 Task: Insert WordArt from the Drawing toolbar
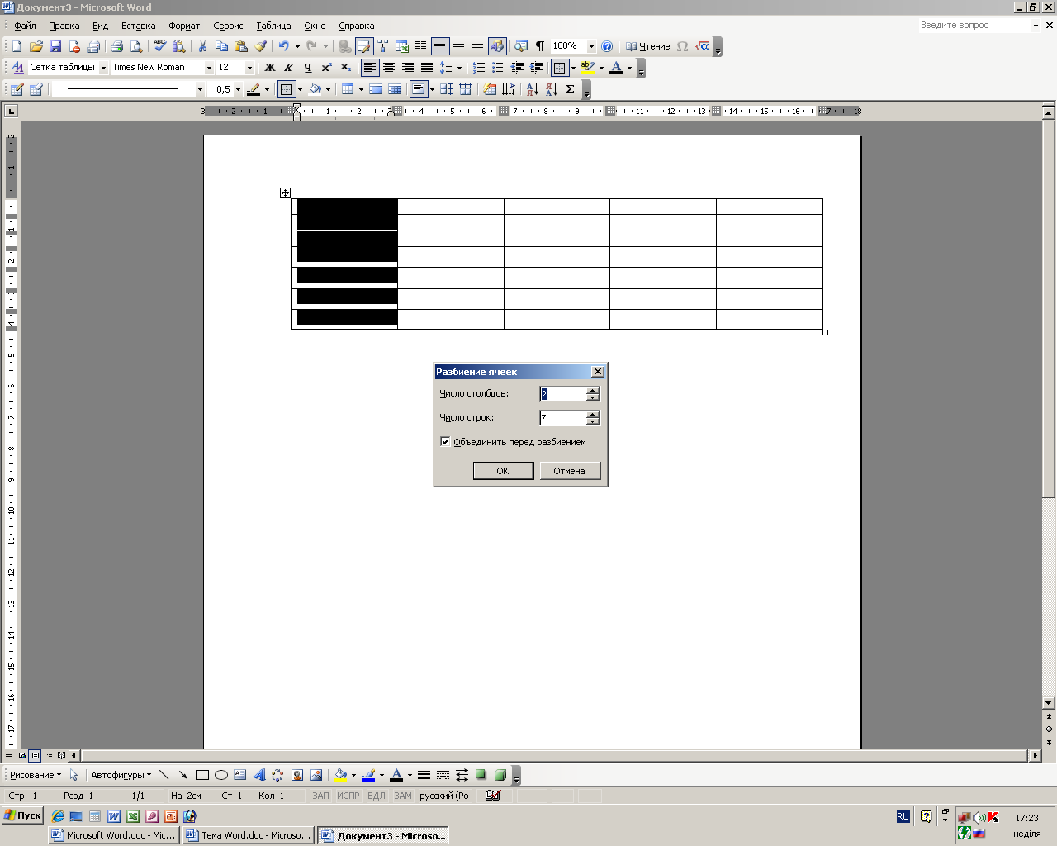[x=258, y=775]
